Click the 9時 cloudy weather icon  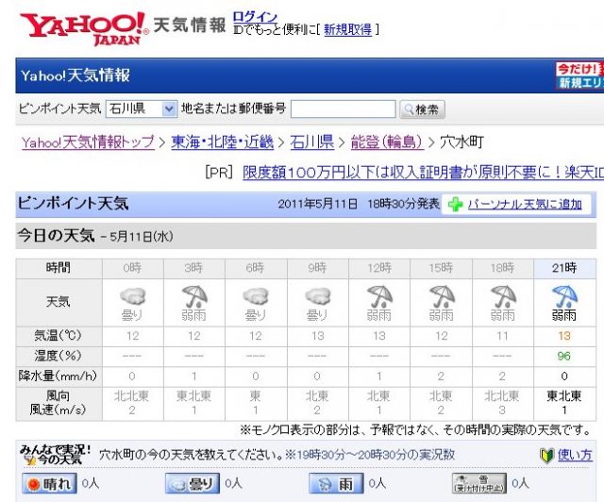(318, 296)
